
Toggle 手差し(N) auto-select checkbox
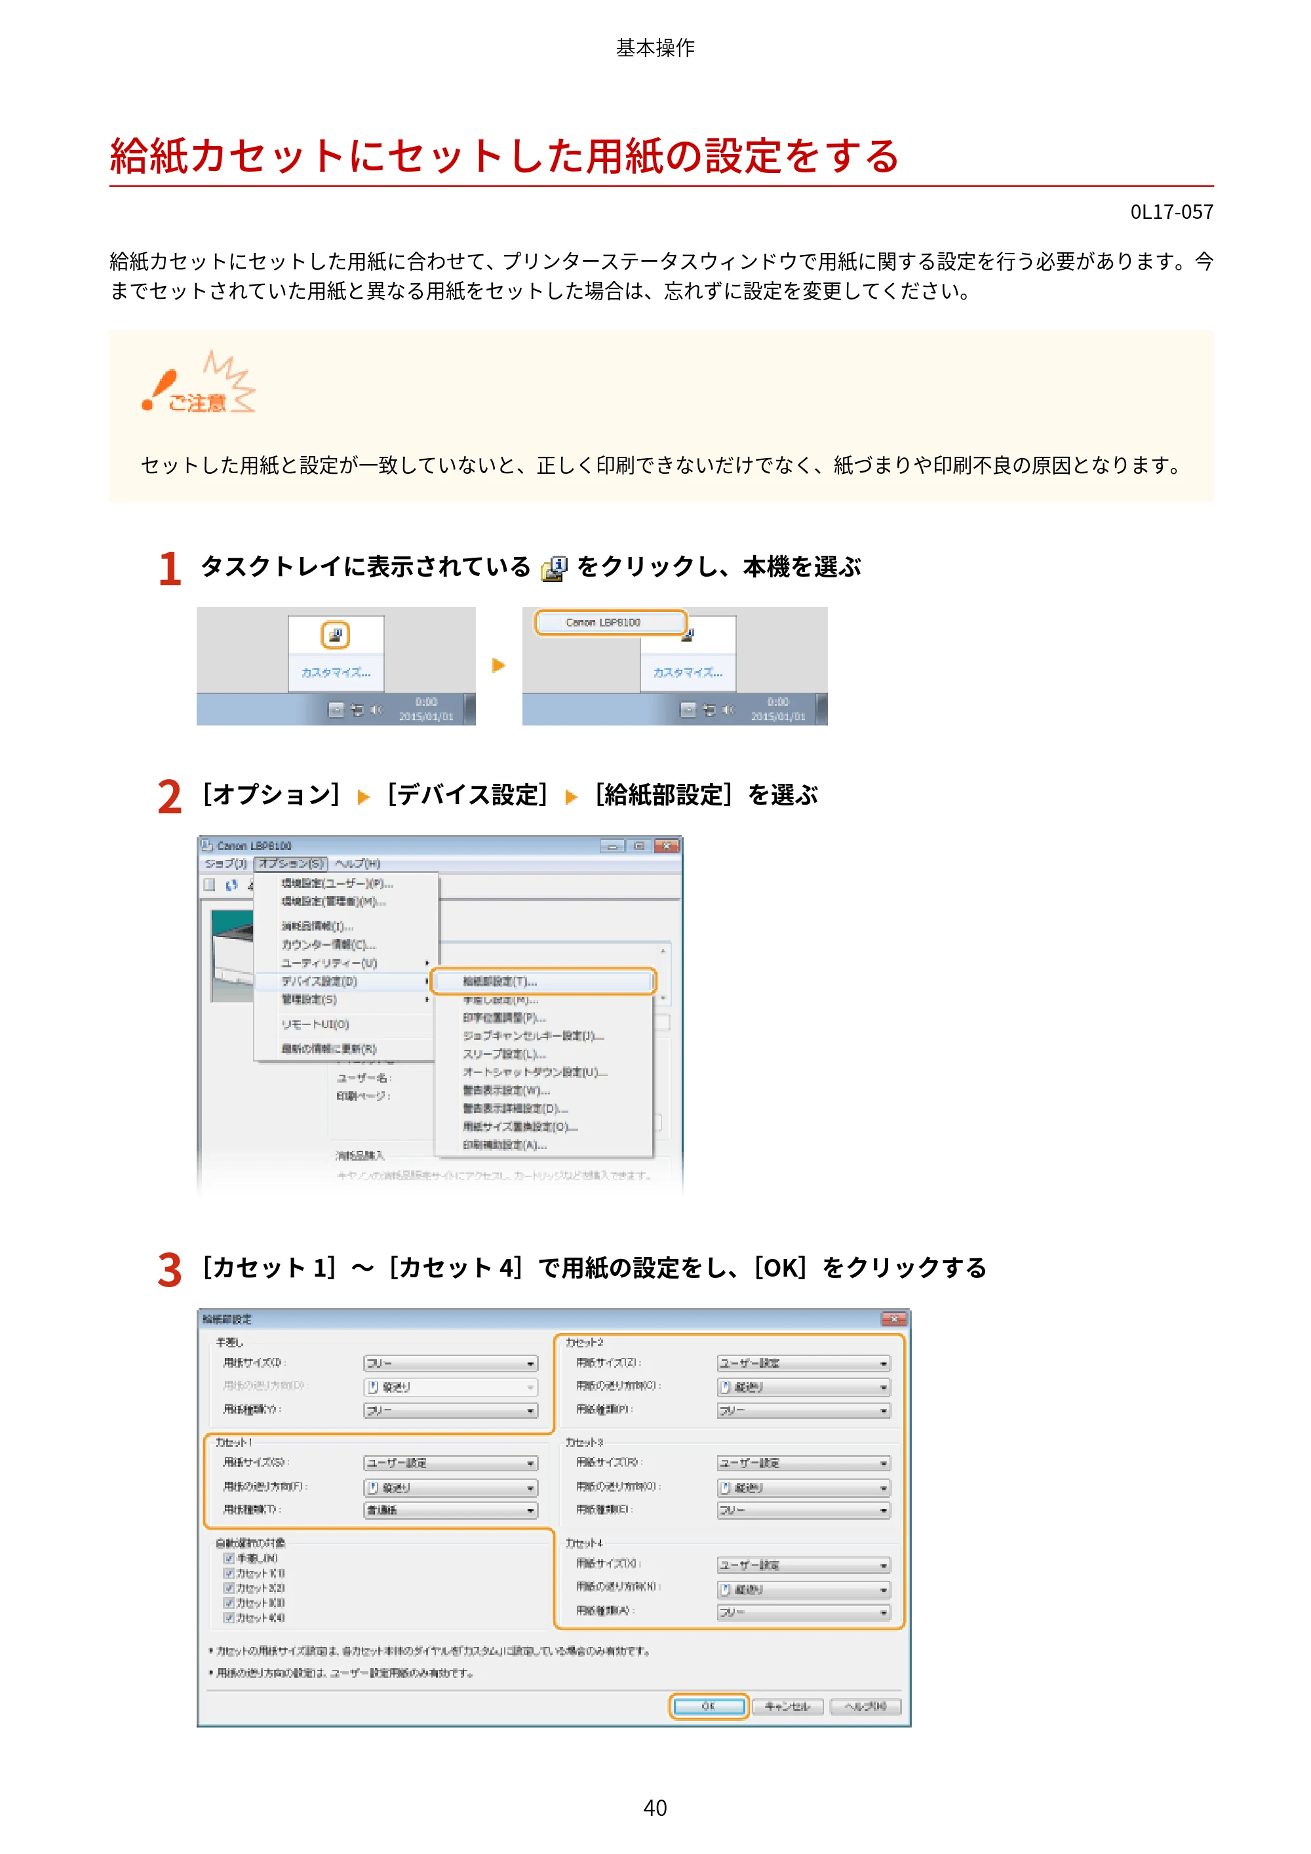click(229, 1558)
